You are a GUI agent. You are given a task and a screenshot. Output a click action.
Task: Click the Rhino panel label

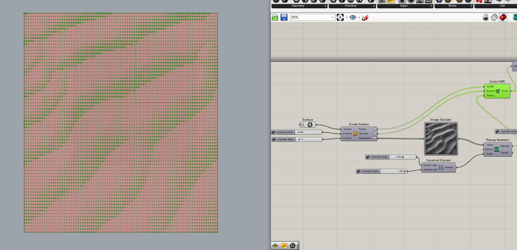[x=452, y=6]
